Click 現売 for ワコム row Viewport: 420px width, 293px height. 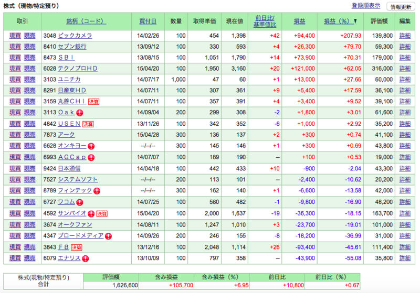(29, 202)
